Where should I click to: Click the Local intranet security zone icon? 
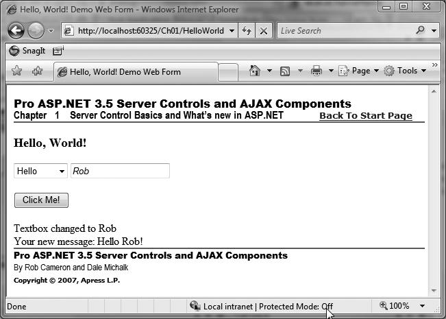point(195,306)
